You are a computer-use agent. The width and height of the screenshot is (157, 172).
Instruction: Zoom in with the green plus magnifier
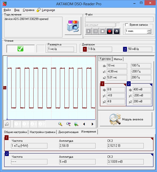coord(76,124)
